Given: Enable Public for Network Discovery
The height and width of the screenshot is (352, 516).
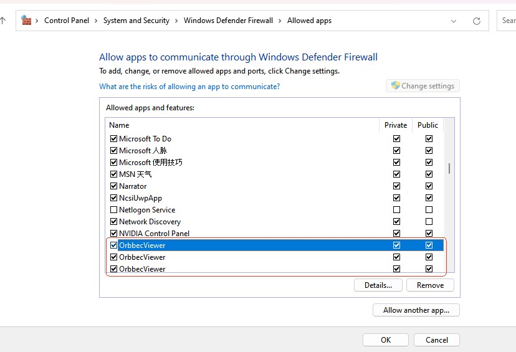Looking at the screenshot, I should (429, 222).
